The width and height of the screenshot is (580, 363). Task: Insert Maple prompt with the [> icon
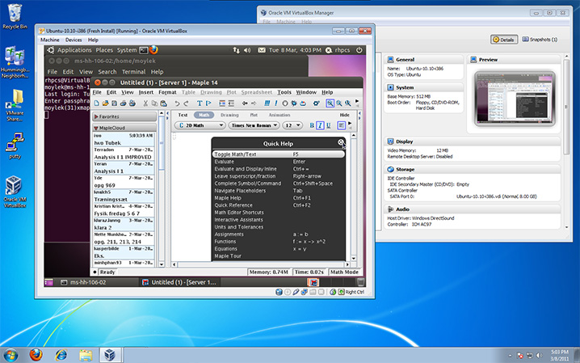click(x=208, y=103)
